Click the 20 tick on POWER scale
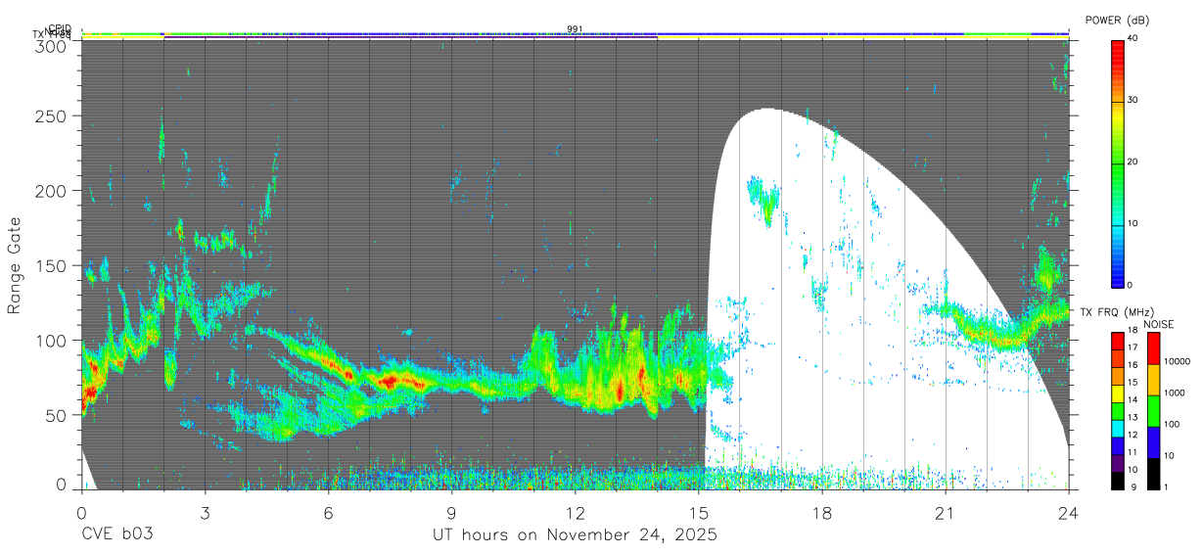 click(x=1133, y=162)
